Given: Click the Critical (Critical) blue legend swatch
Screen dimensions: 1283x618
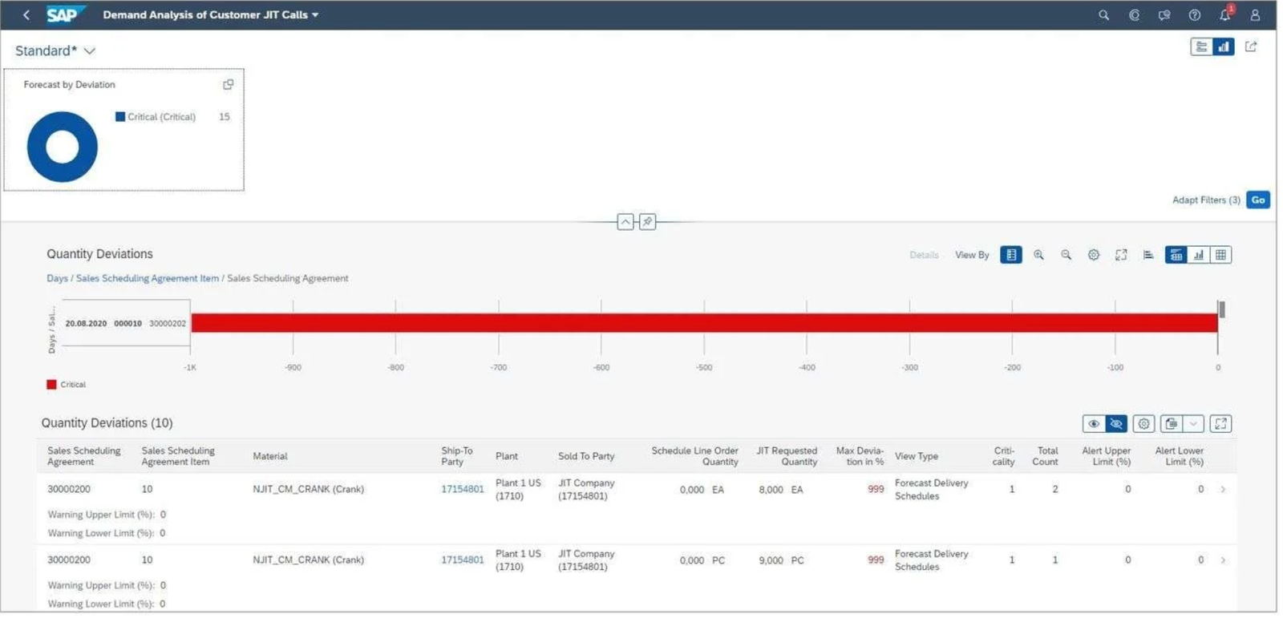Looking at the screenshot, I should (120, 117).
